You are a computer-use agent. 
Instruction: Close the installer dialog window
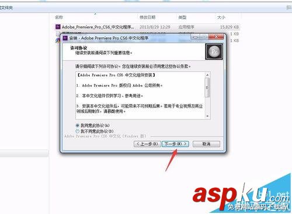pos(216,37)
